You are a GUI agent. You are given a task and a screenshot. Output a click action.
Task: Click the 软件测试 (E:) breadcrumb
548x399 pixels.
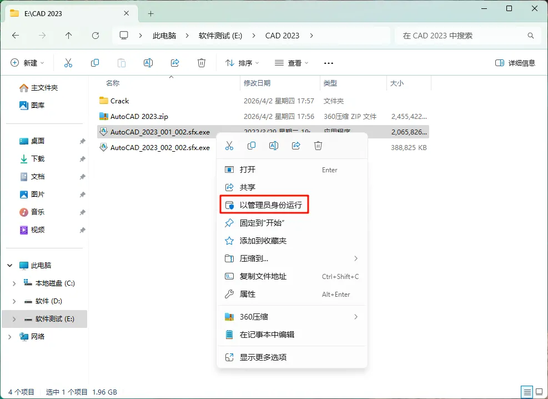tap(220, 36)
